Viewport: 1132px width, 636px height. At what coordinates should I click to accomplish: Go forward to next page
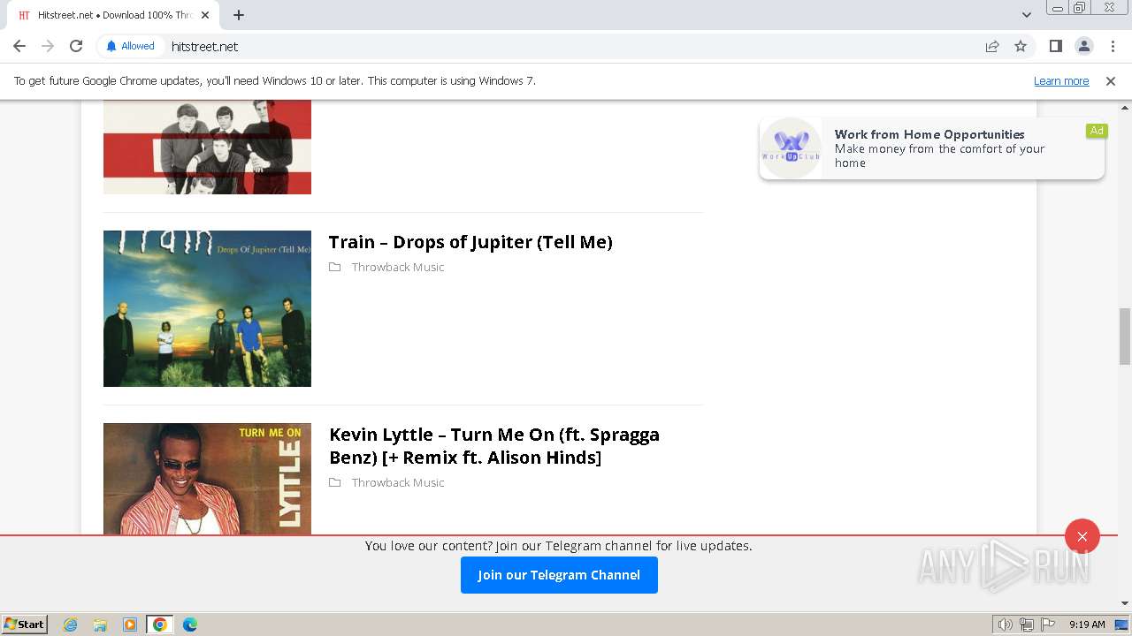[x=48, y=46]
